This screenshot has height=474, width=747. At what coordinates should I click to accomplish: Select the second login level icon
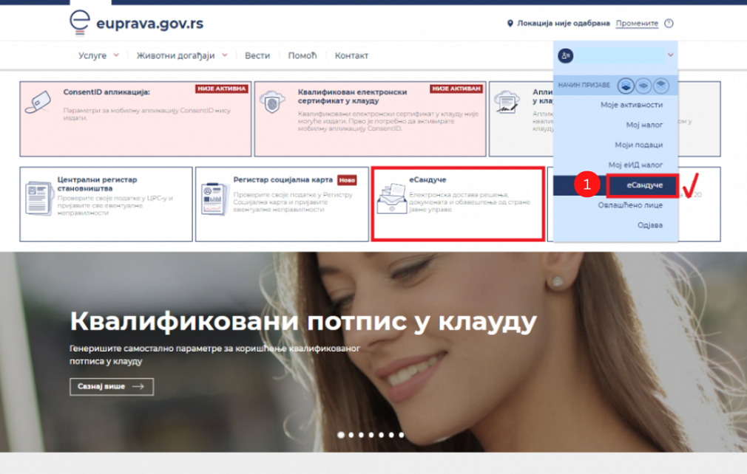(643, 86)
